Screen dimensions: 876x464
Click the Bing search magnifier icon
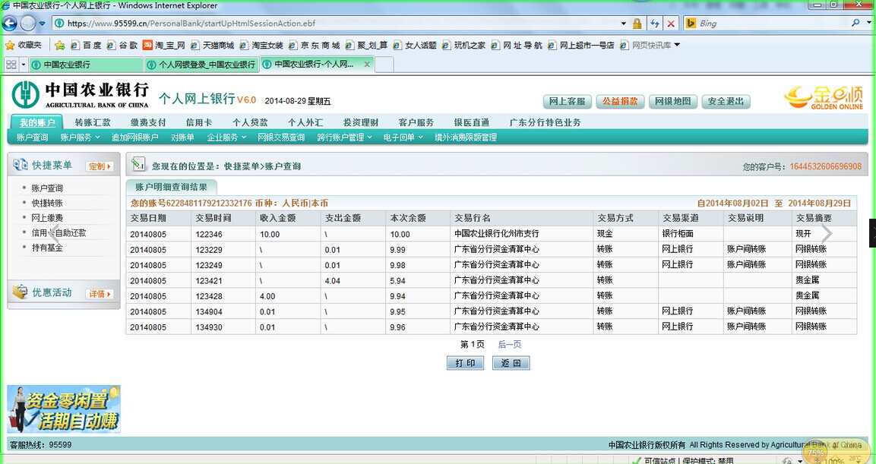click(x=855, y=24)
